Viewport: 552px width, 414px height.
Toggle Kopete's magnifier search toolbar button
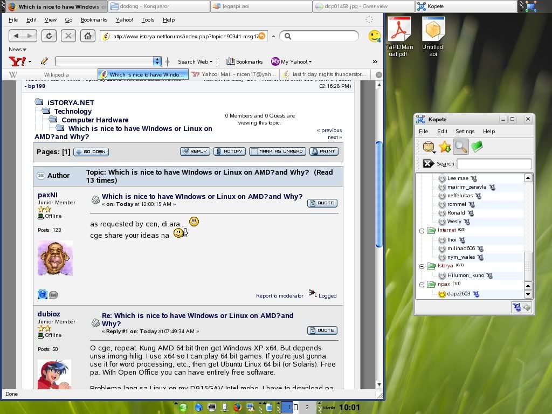coord(460,147)
